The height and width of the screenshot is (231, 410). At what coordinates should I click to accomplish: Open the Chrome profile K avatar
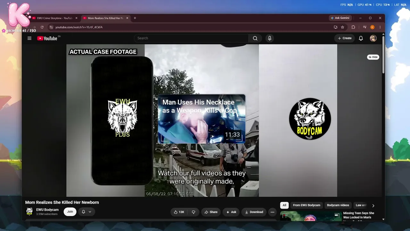click(372, 27)
